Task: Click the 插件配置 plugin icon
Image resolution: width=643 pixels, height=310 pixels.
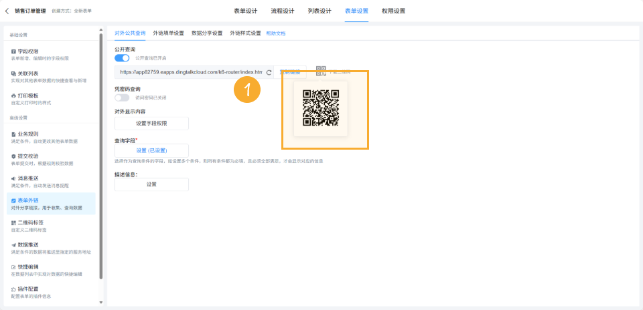Action: point(13,289)
